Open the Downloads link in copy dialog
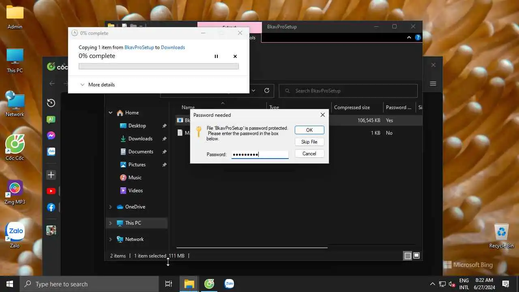Screen dimensions: 519x292 point(173,47)
